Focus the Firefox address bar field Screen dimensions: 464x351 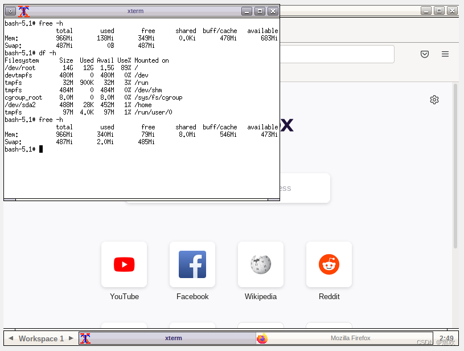[336, 54]
